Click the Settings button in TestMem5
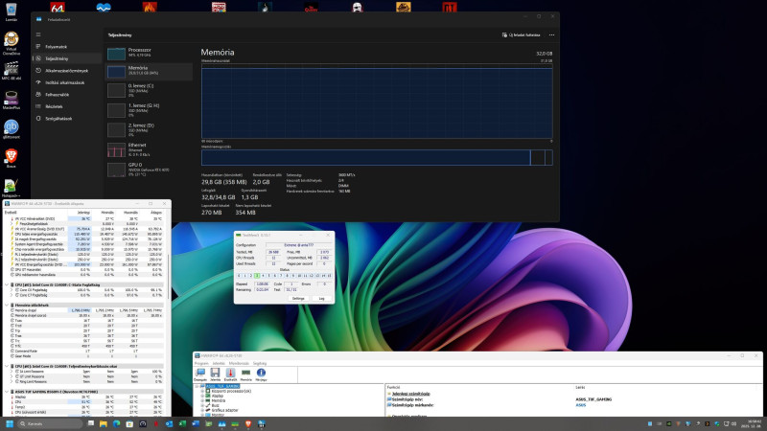The image size is (767, 431). point(298,299)
